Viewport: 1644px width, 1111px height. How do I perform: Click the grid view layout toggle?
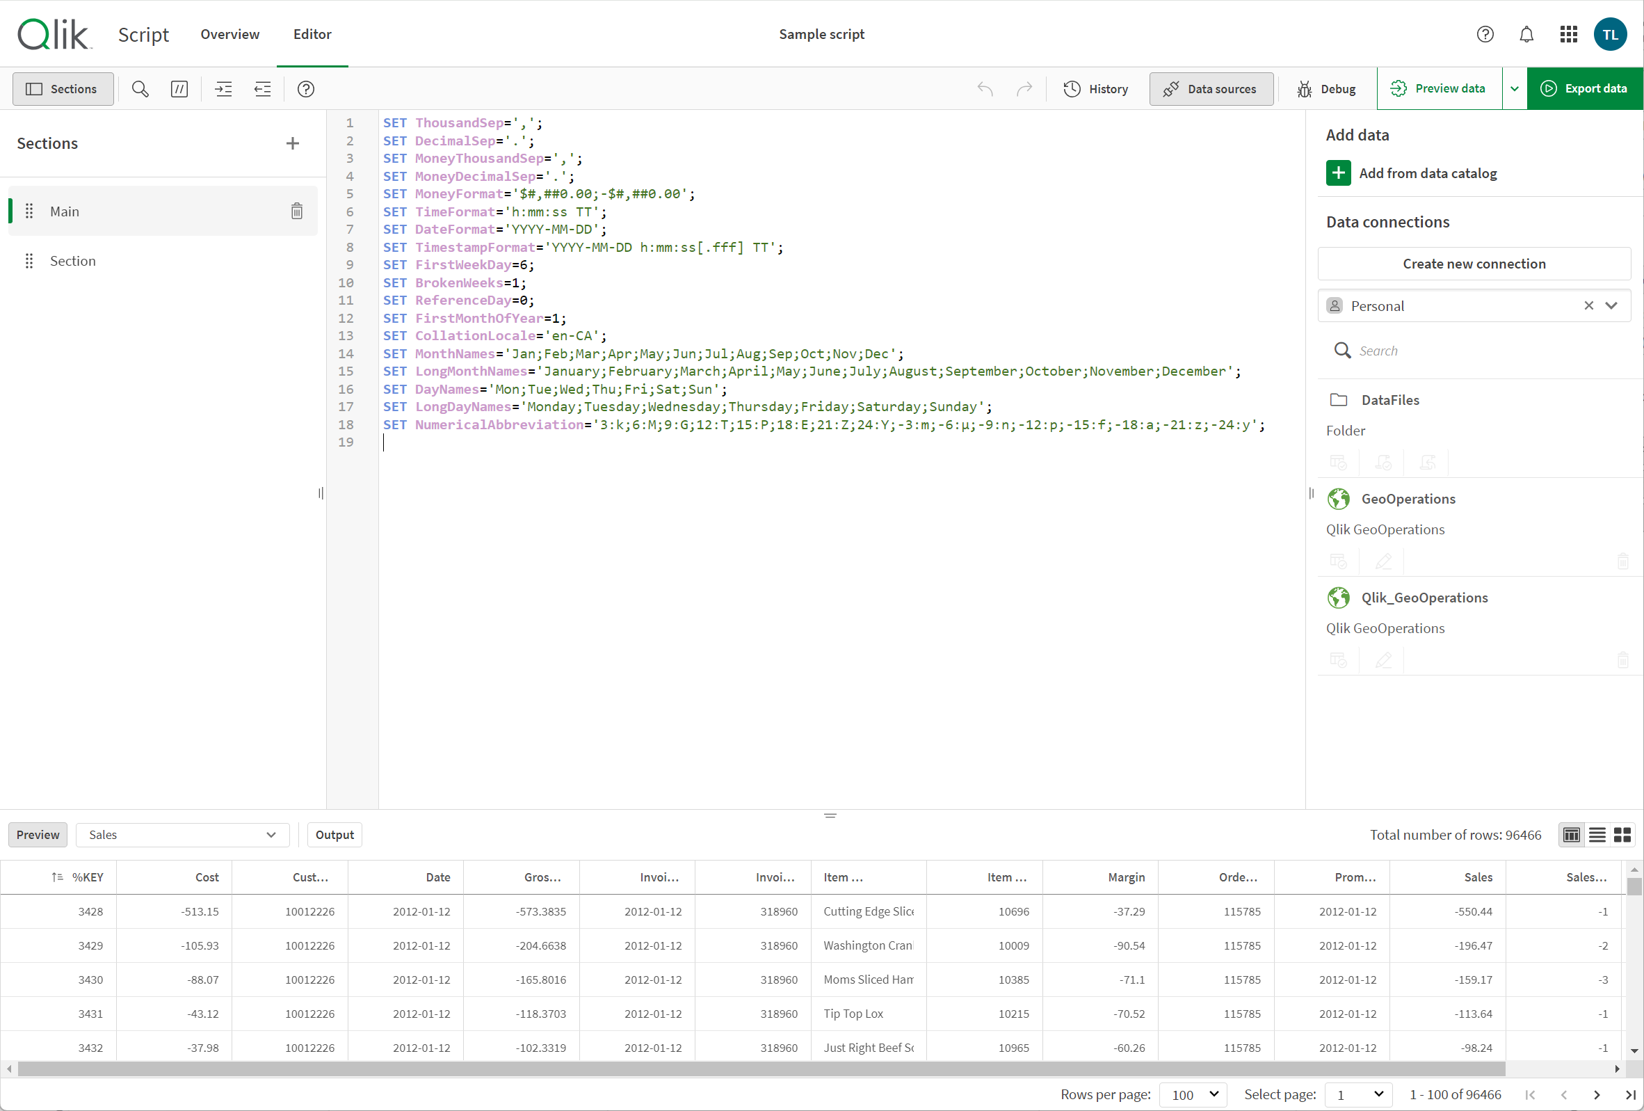tap(1623, 835)
